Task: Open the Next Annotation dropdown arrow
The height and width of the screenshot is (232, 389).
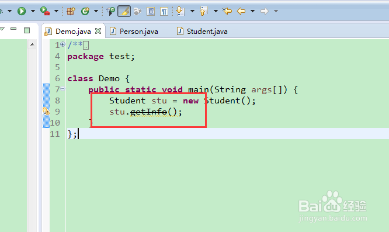Action: pyautogui.click(x=192, y=11)
